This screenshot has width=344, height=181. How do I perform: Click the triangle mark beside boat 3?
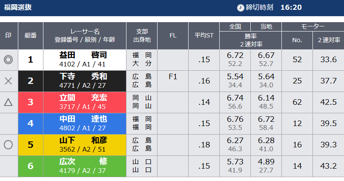click(9, 102)
